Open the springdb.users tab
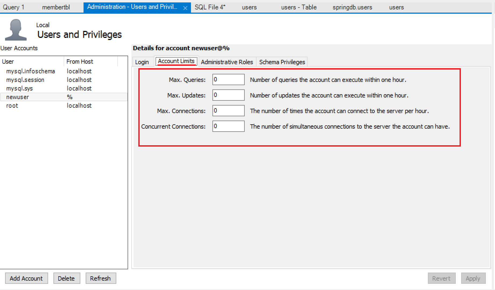This screenshot has width=495, height=290. click(352, 7)
